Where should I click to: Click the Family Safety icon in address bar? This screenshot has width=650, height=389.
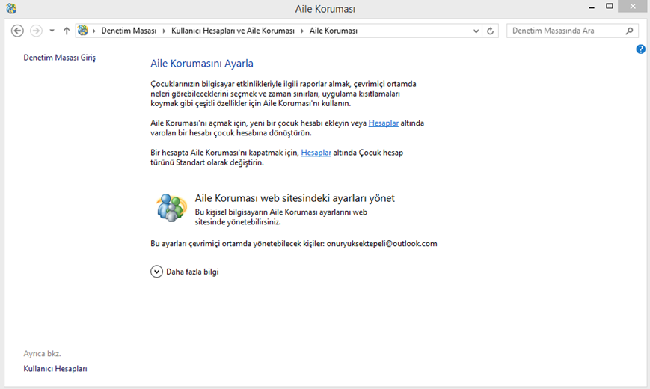pos(83,30)
